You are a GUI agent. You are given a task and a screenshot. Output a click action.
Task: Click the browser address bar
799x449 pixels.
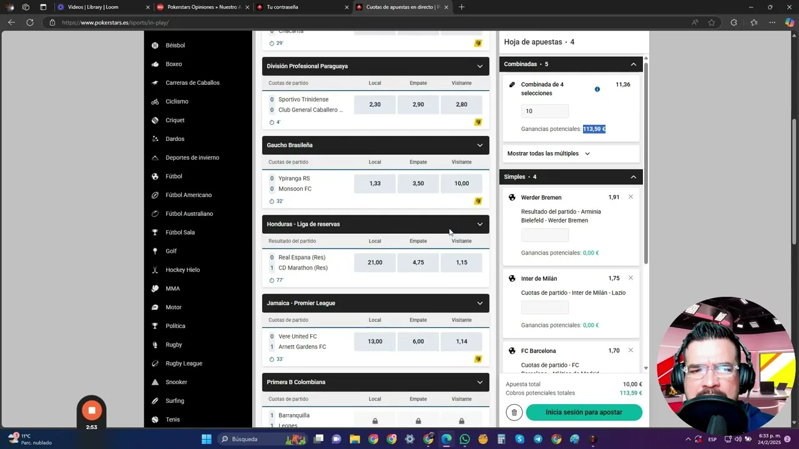click(x=375, y=22)
